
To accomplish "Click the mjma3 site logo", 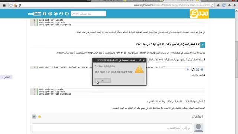I will click(x=199, y=13).
